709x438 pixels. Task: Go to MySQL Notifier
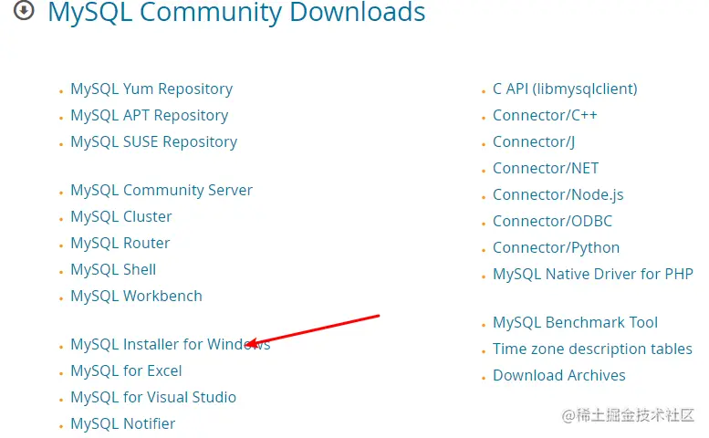click(123, 424)
